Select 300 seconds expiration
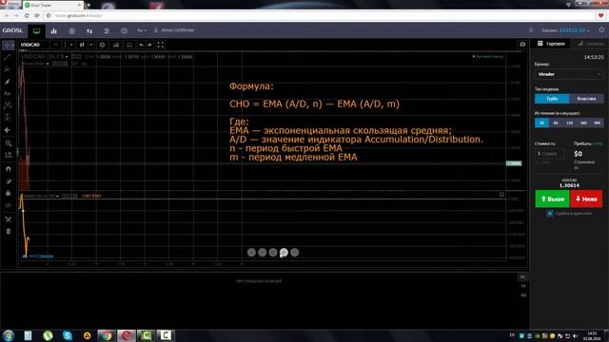The image size is (609, 342). 597,123
